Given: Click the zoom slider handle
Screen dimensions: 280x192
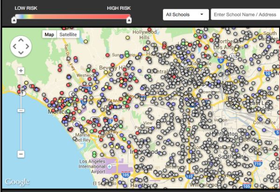Looking at the screenshot, I should coord(21,111).
